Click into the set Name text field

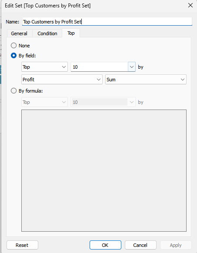coord(107,21)
